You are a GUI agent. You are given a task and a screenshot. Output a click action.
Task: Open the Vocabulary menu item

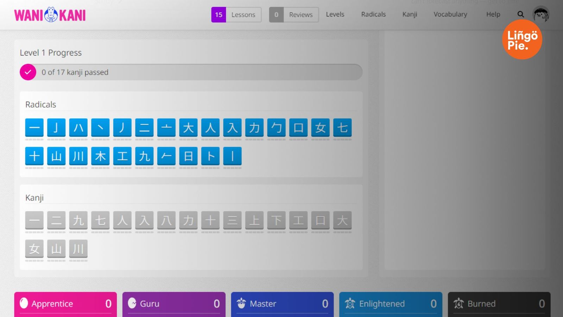click(x=450, y=14)
